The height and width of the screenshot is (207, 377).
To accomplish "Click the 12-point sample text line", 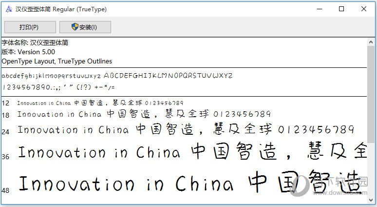I will click(x=100, y=103).
